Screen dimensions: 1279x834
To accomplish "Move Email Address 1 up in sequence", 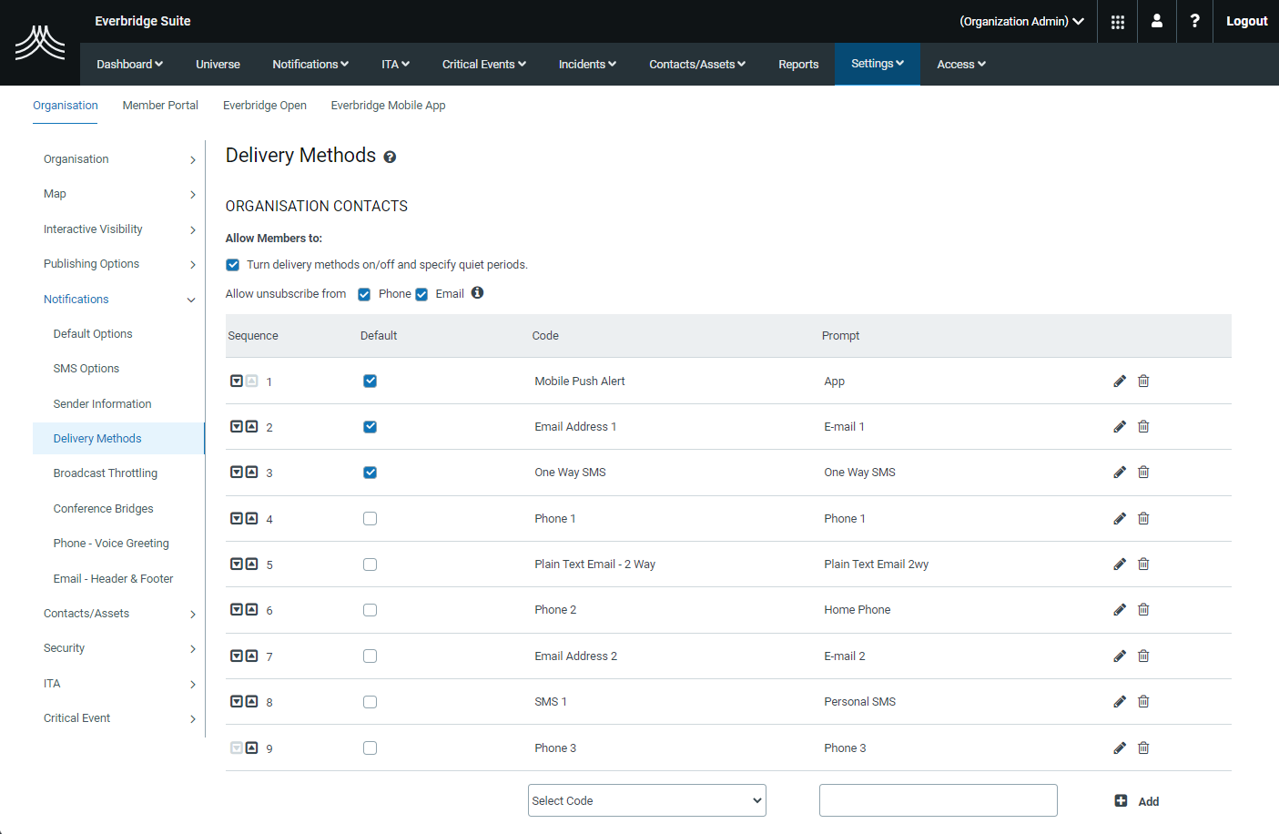I will point(252,426).
